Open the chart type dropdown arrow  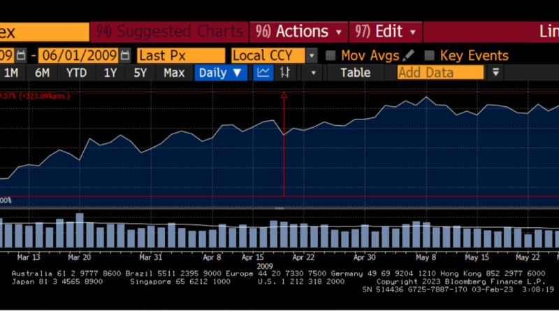coord(314,73)
